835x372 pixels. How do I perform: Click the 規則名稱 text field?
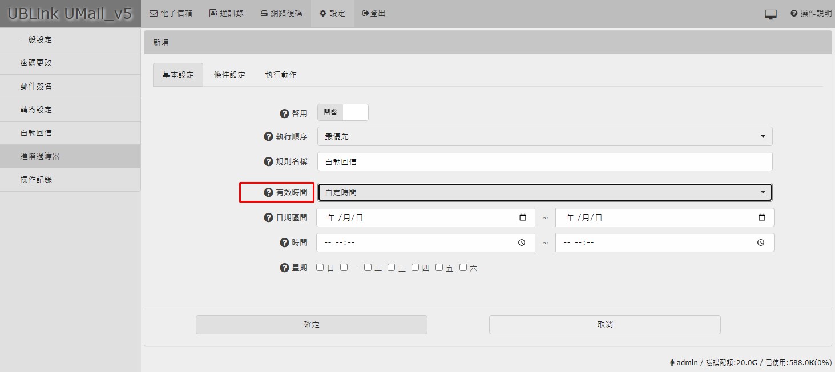pyautogui.click(x=544, y=162)
